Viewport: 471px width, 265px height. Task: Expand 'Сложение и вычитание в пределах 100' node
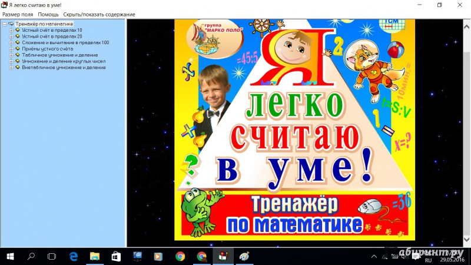pyautogui.click(x=11, y=42)
